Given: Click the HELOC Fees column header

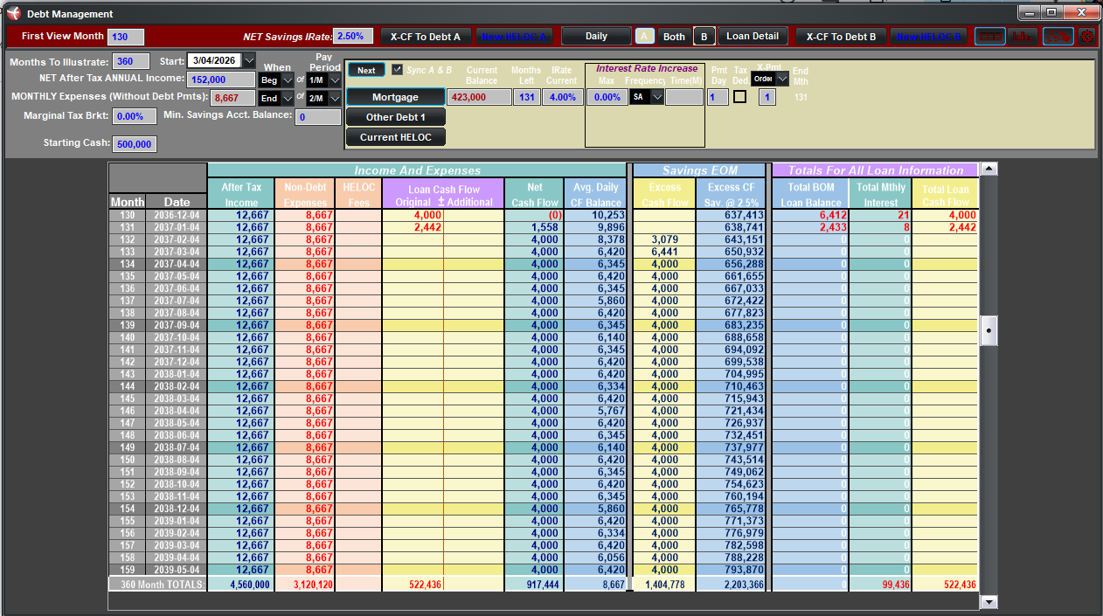Looking at the screenshot, I should pyautogui.click(x=358, y=194).
